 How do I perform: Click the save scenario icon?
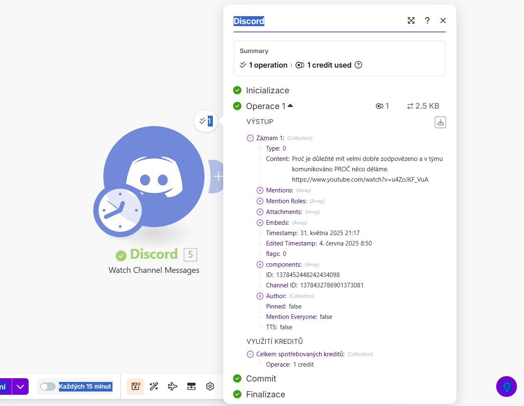(135, 387)
